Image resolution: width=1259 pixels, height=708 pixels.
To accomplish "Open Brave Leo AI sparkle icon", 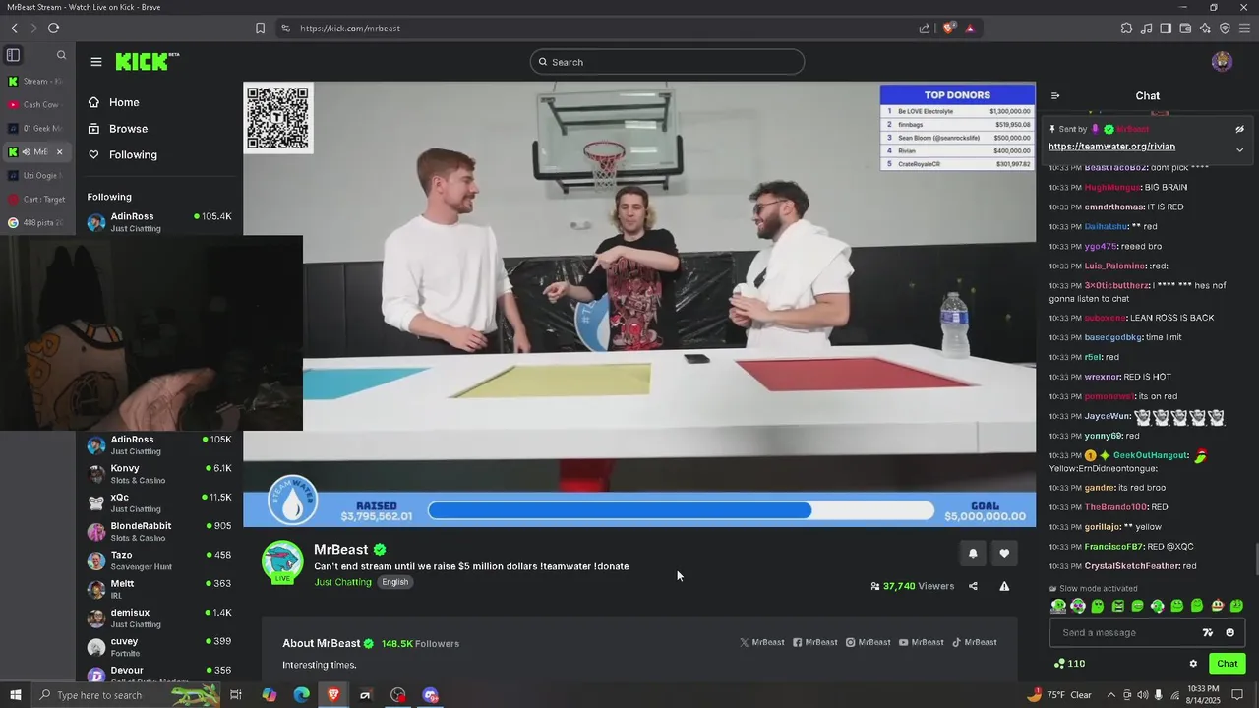I will pyautogui.click(x=1205, y=29).
